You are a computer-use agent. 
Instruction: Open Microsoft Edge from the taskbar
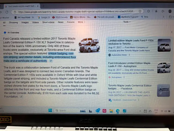[118, 111]
